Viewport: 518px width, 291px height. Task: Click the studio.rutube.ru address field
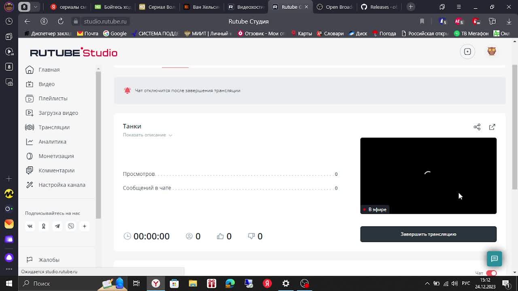105,21
